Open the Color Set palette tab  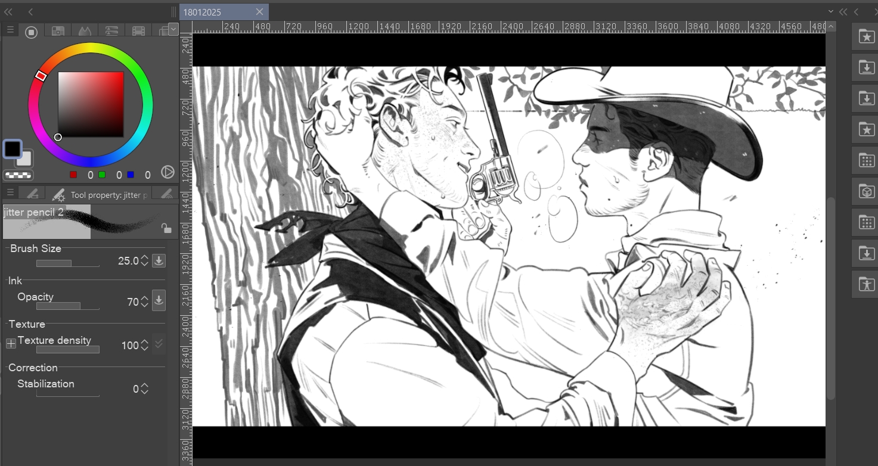tap(58, 31)
